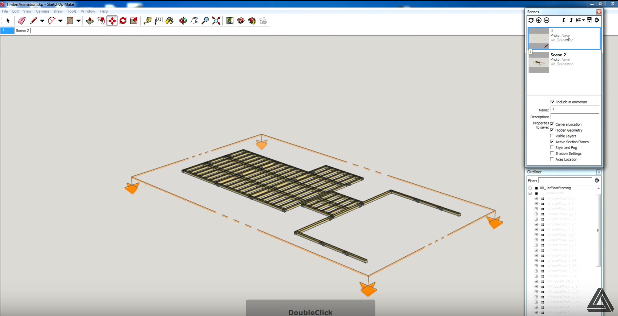Click the Name input field in Scenes
Image resolution: width=618 pixels, height=316 pixels.
pyautogui.click(x=575, y=109)
